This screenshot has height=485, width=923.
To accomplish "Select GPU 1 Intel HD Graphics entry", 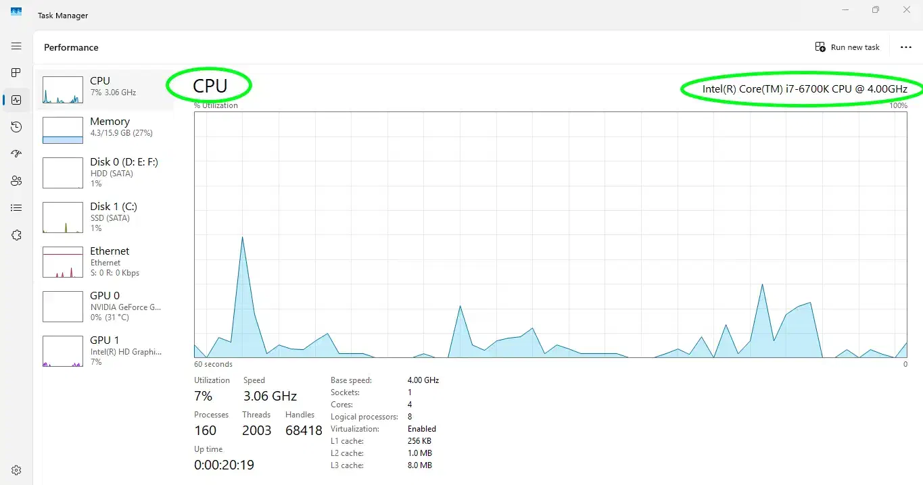I will click(x=104, y=351).
